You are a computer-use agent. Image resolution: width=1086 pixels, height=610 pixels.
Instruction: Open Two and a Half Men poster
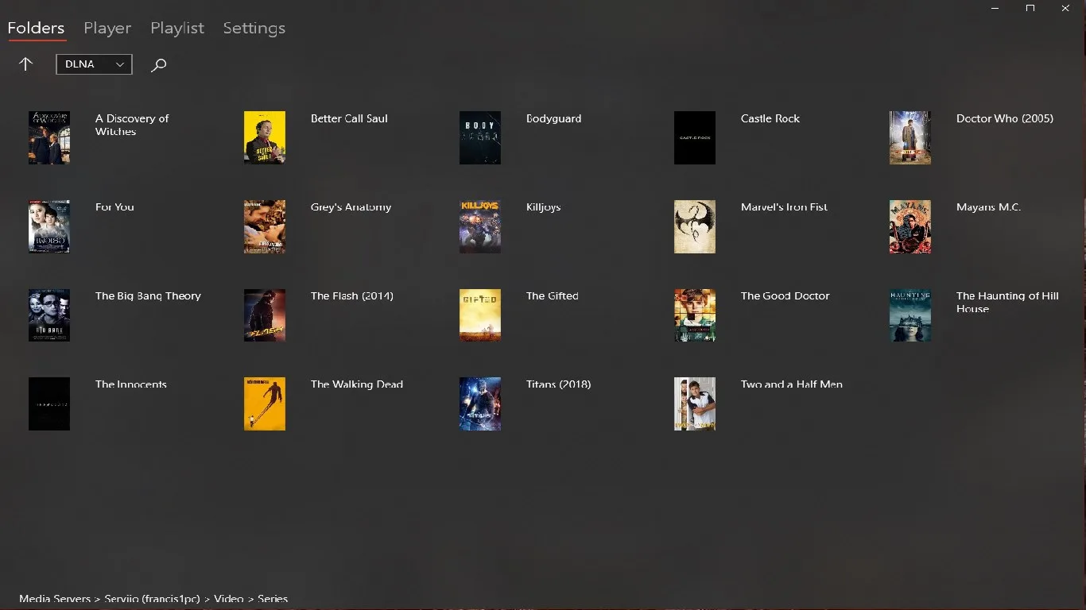[x=695, y=403]
